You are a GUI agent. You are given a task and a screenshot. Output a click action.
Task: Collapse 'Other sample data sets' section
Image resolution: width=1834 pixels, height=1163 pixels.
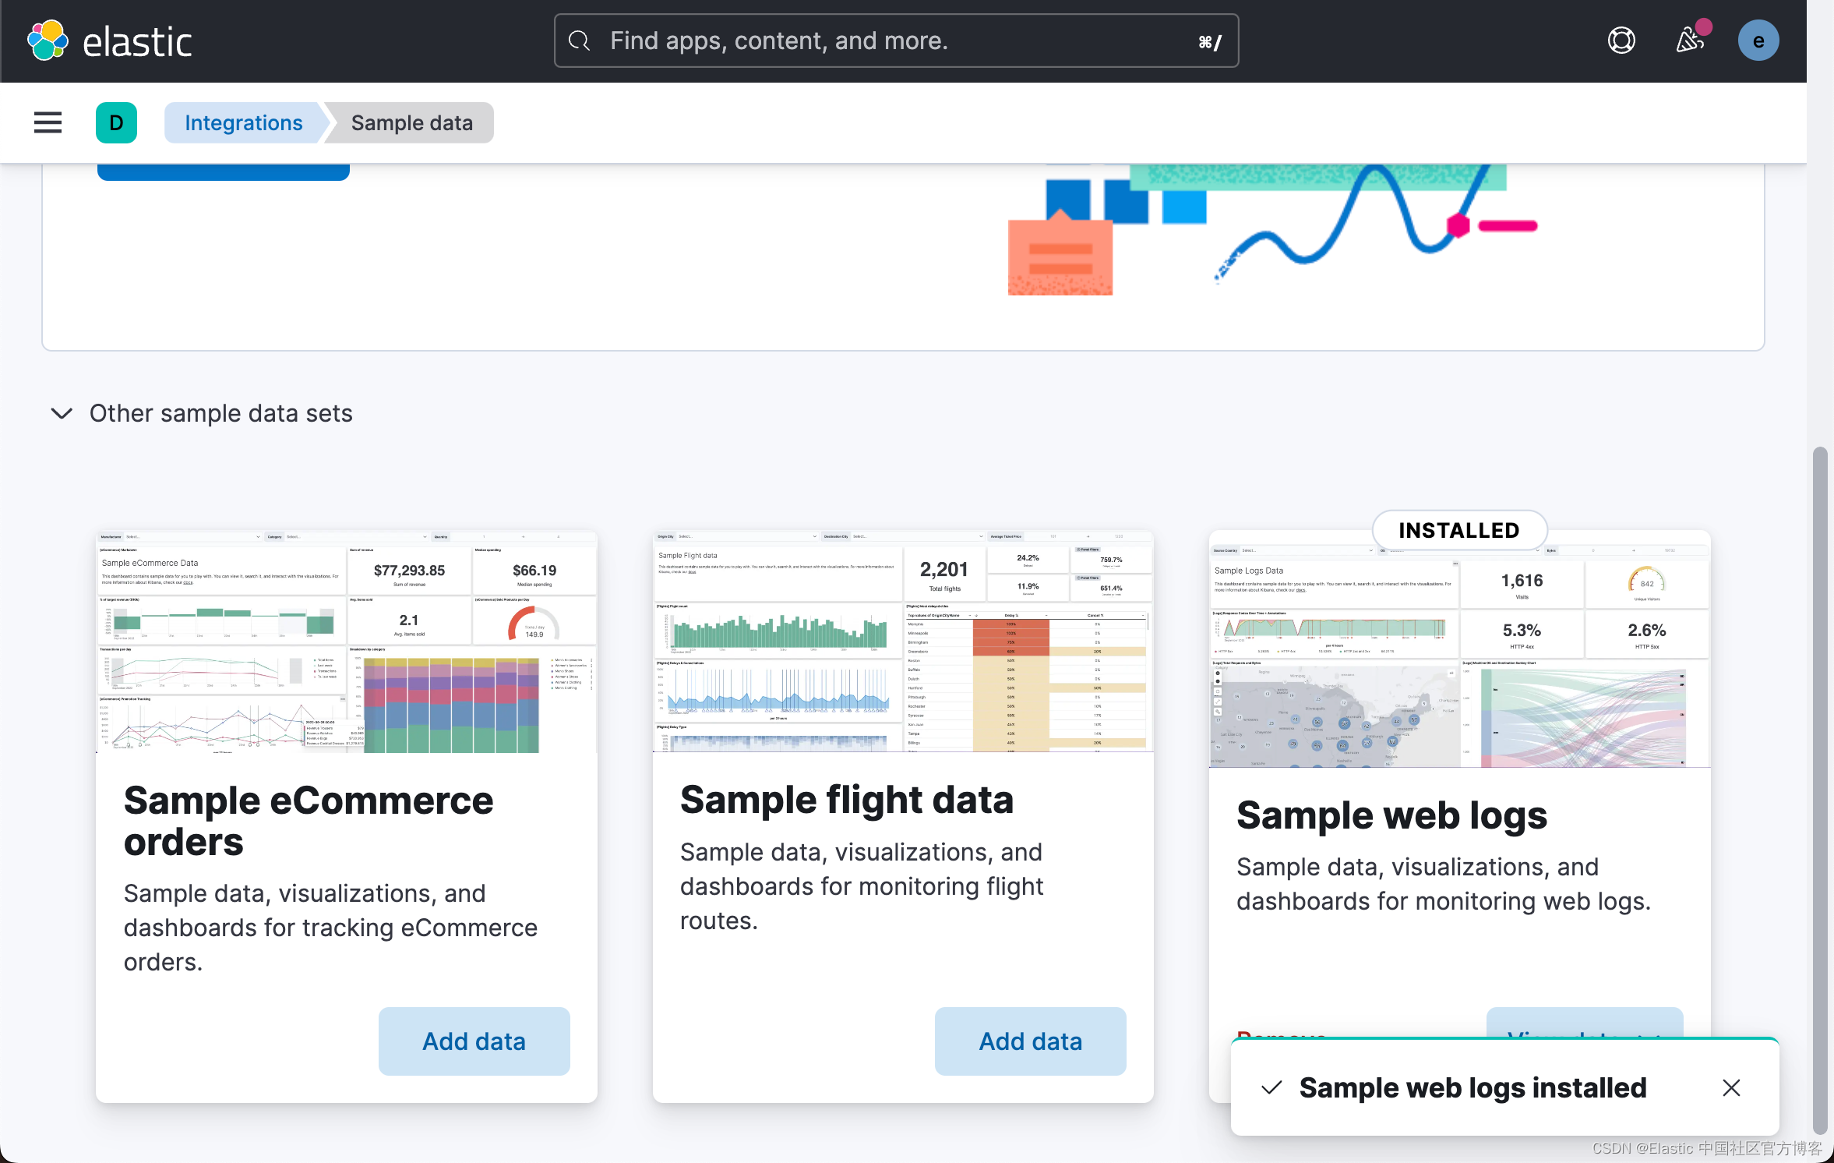pyautogui.click(x=62, y=413)
